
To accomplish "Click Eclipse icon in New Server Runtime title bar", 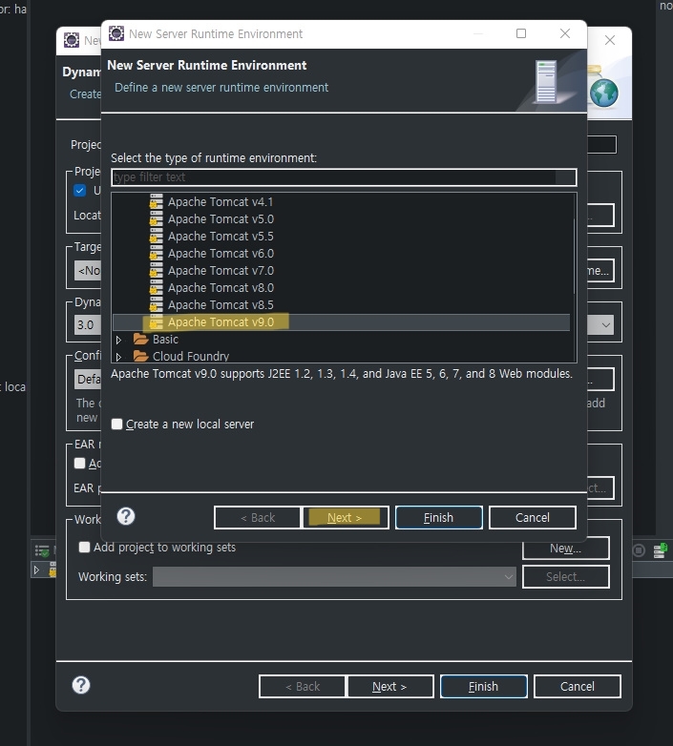I will click(x=116, y=33).
